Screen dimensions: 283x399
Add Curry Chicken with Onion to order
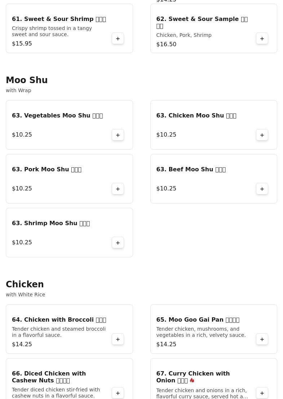coord(262,393)
